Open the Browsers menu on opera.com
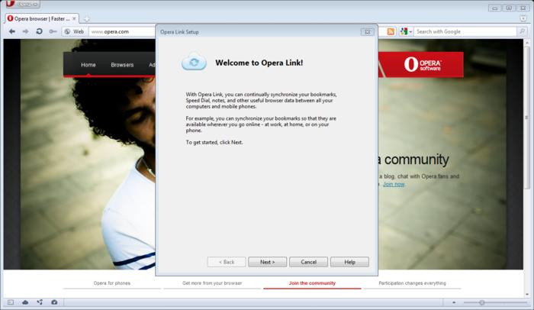The height and width of the screenshot is (310, 534). tap(122, 64)
